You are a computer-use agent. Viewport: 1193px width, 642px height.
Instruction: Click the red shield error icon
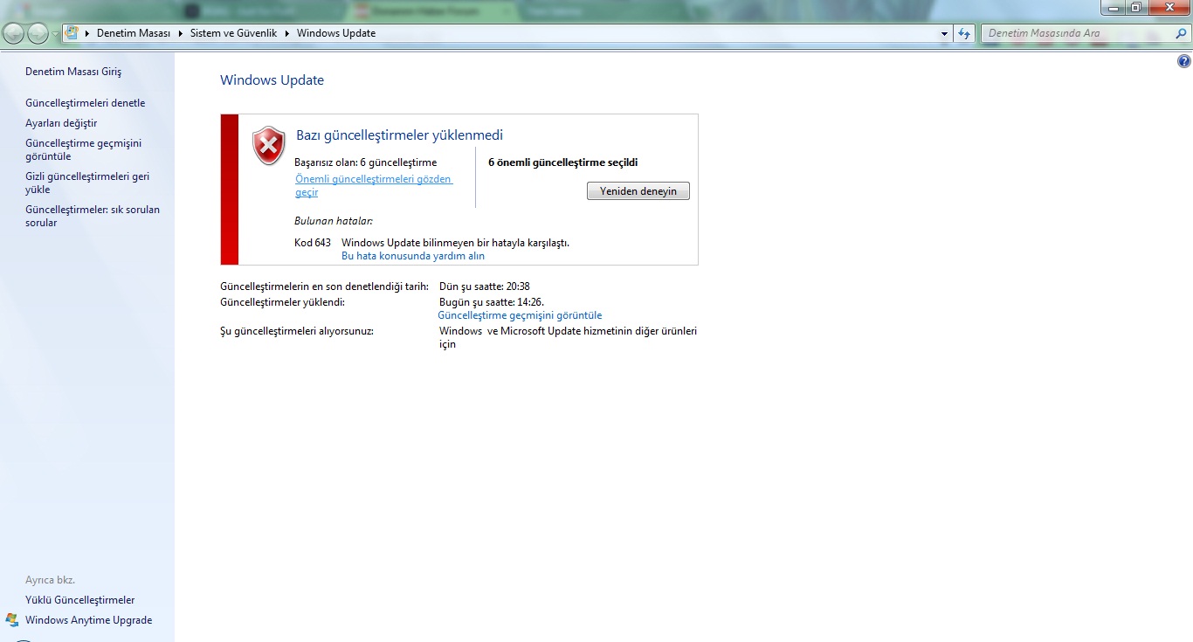(269, 145)
